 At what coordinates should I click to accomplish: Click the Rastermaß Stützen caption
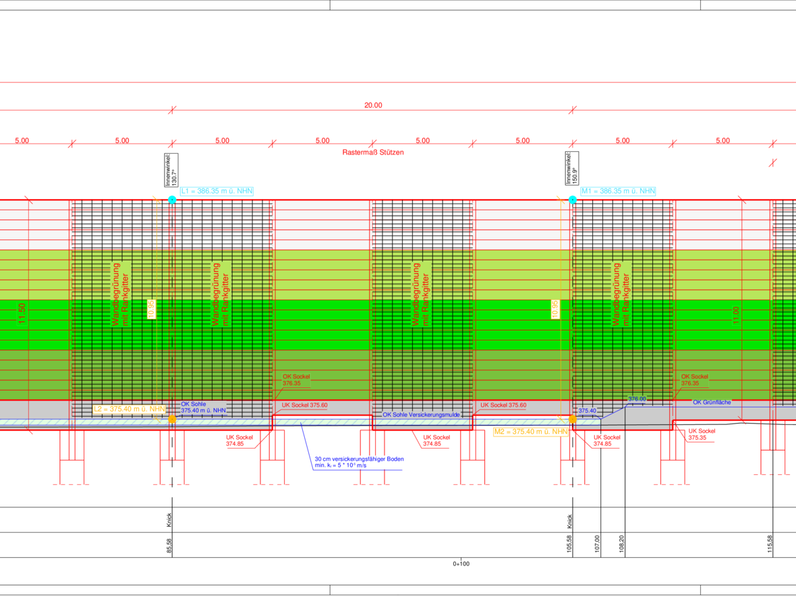(x=373, y=152)
